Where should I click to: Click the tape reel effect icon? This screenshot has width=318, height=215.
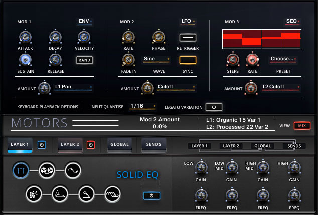coord(46,170)
